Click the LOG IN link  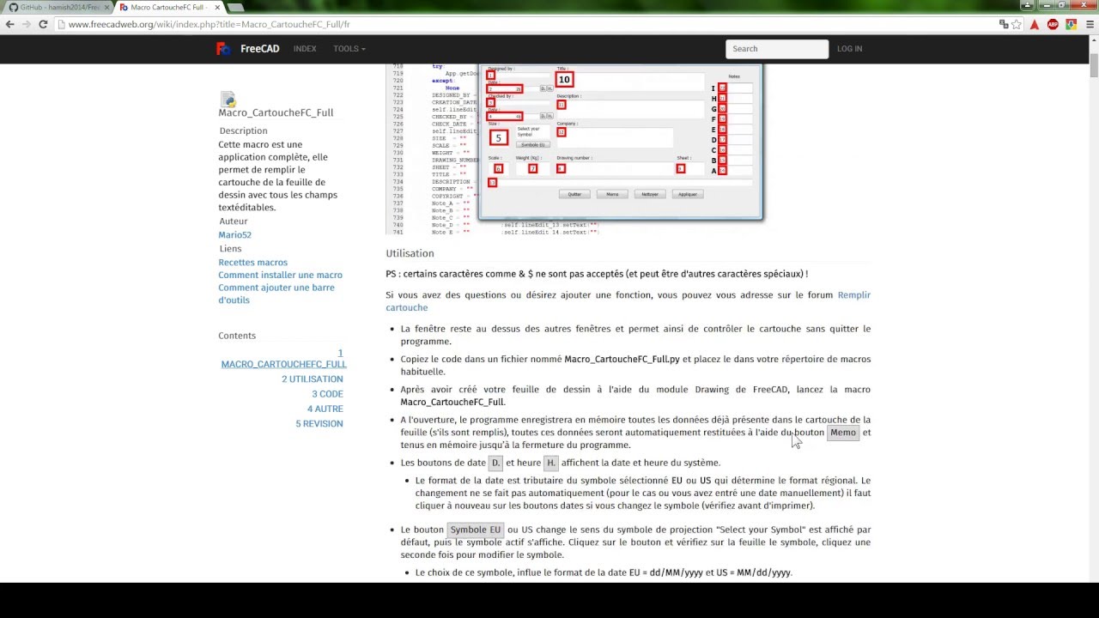click(849, 49)
